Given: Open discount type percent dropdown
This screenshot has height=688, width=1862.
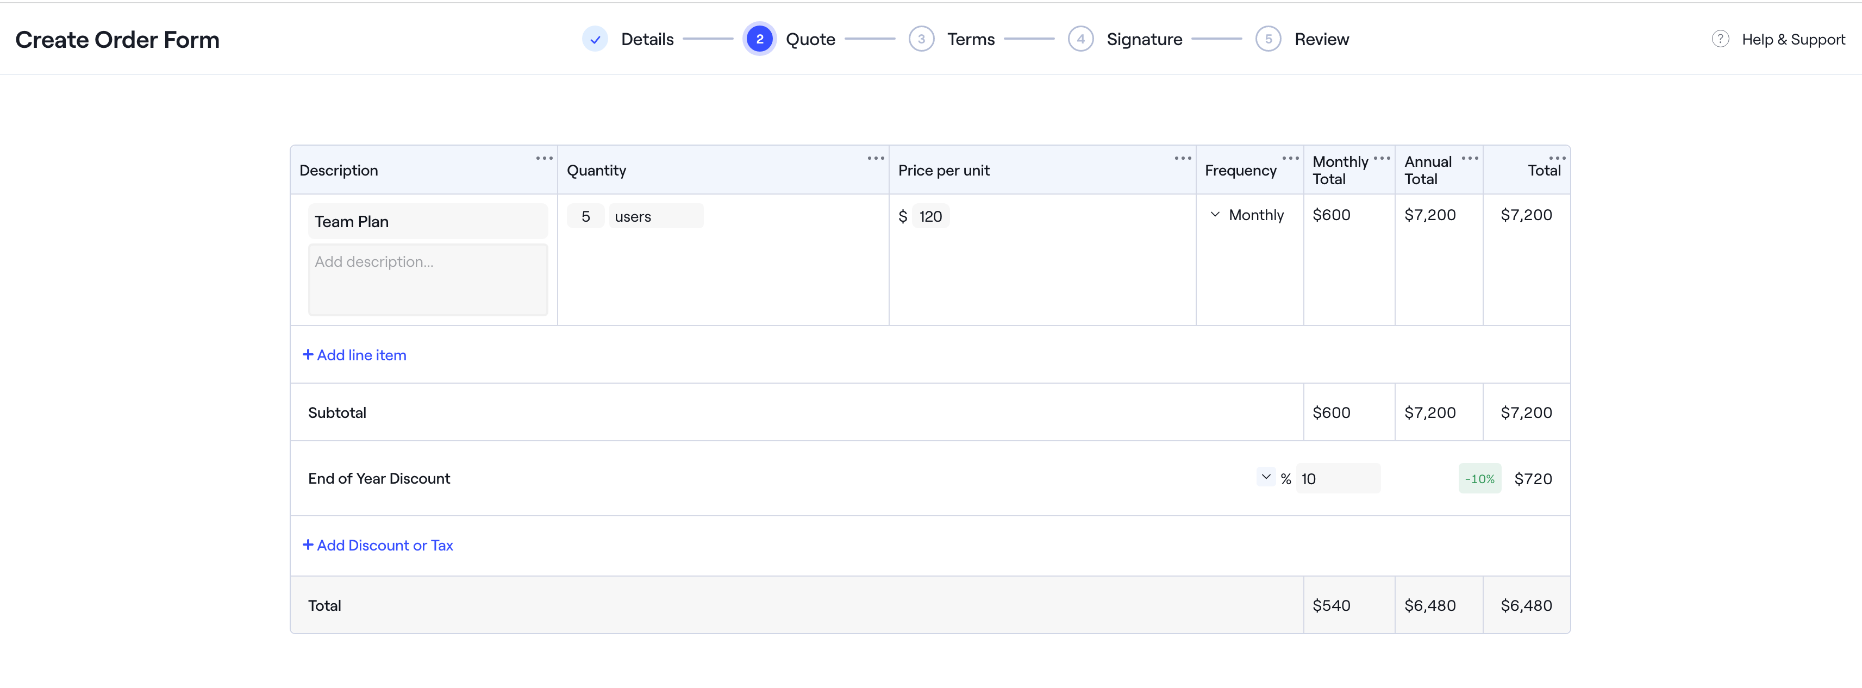Looking at the screenshot, I should click(1266, 477).
